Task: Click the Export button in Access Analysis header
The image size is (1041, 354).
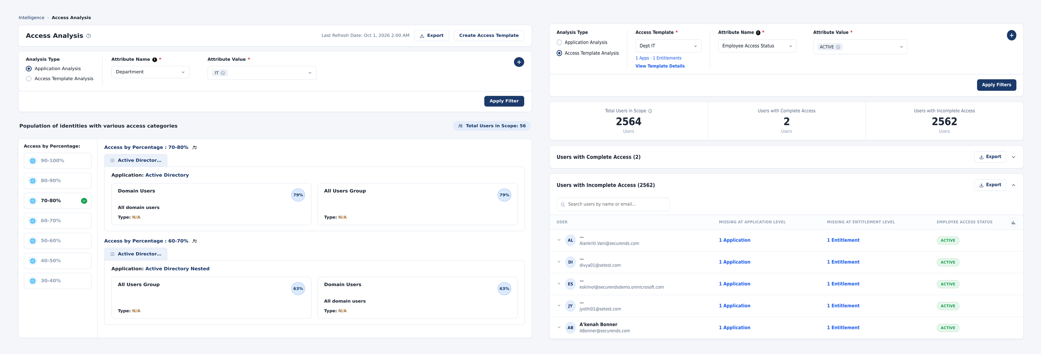Action: click(431, 35)
